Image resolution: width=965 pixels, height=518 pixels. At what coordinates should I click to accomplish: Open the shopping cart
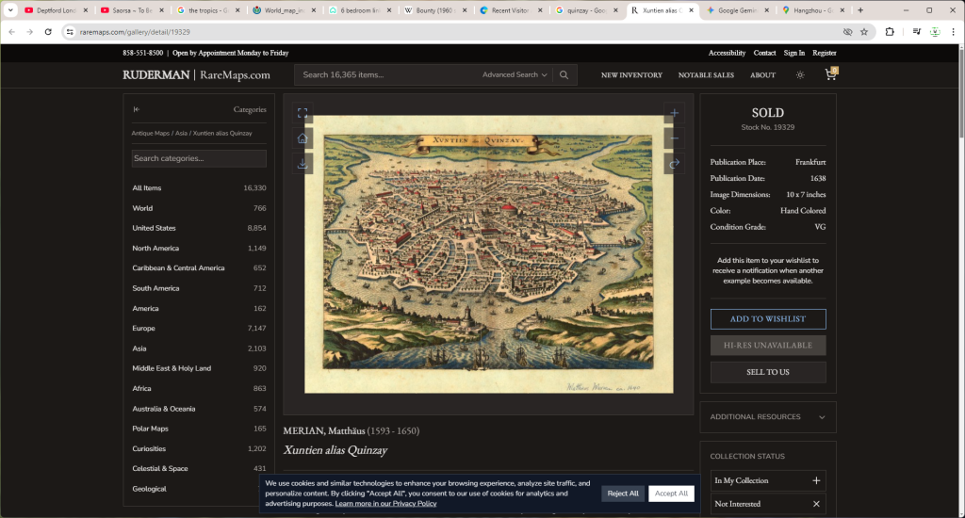[x=831, y=74]
